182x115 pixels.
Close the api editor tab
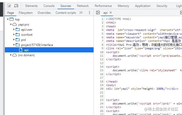111,13
